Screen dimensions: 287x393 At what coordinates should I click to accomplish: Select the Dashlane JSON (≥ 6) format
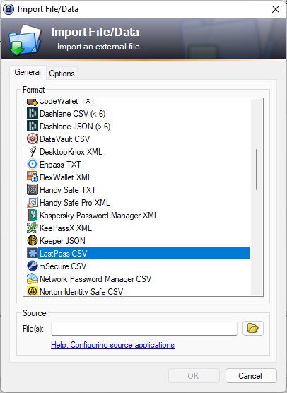pos(75,127)
